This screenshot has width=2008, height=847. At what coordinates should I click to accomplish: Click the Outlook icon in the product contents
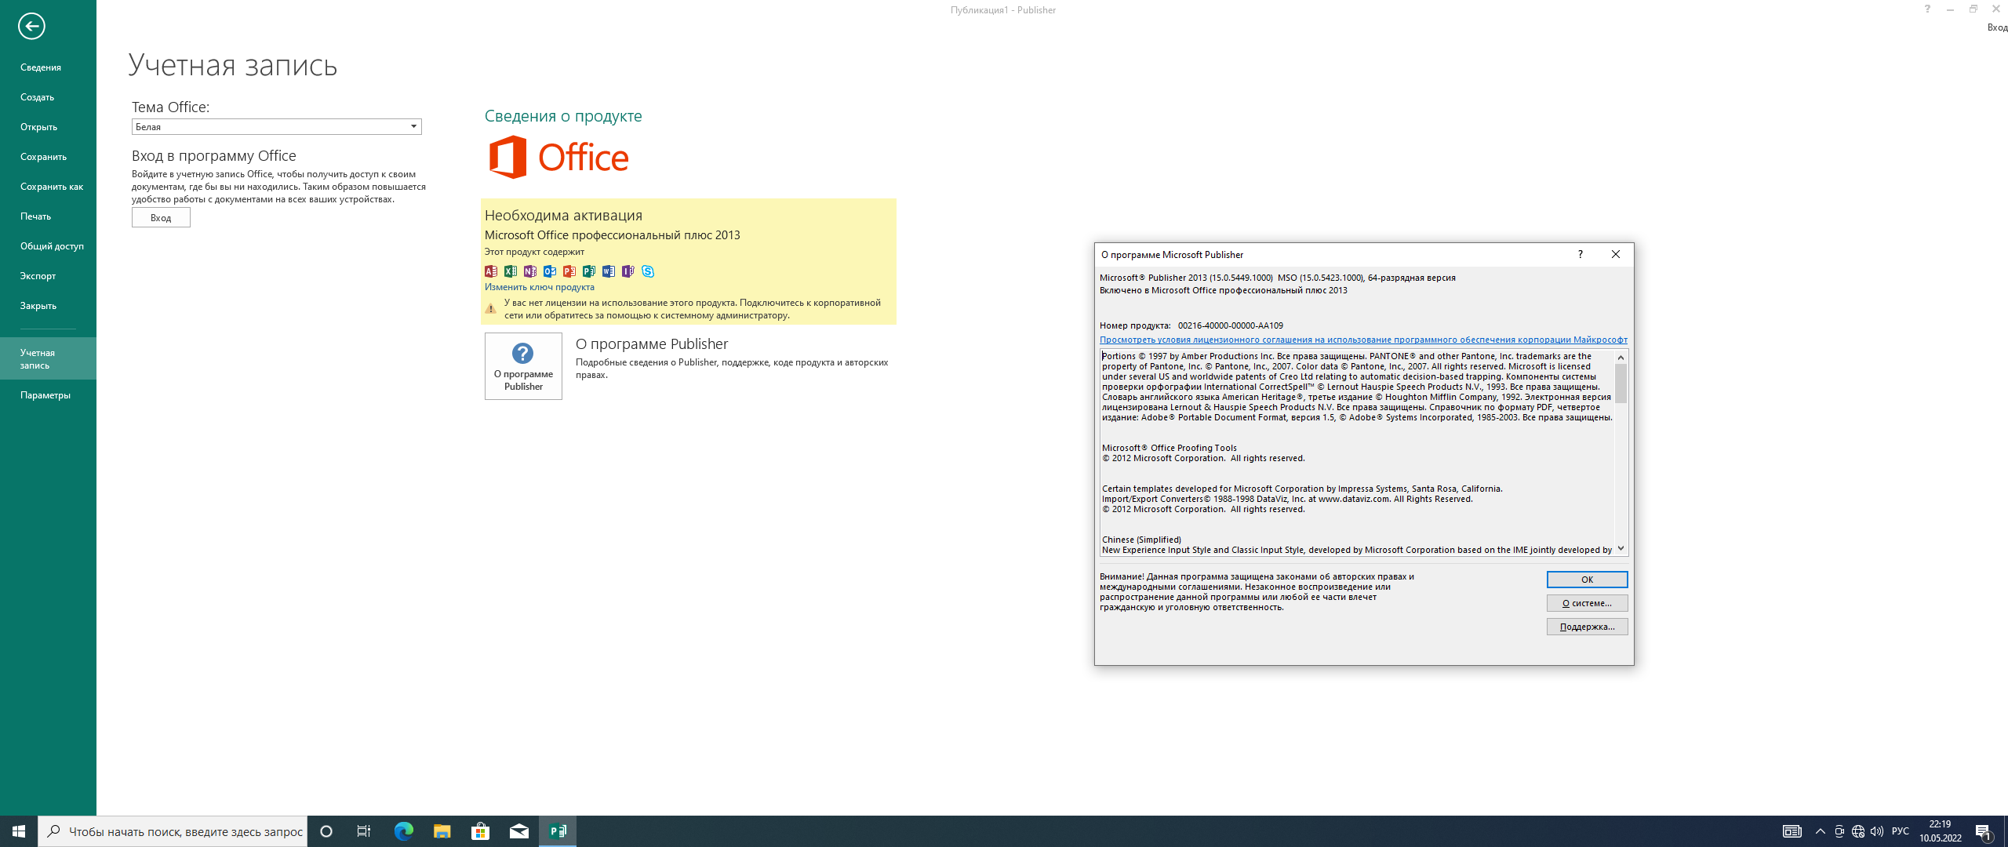point(550,271)
